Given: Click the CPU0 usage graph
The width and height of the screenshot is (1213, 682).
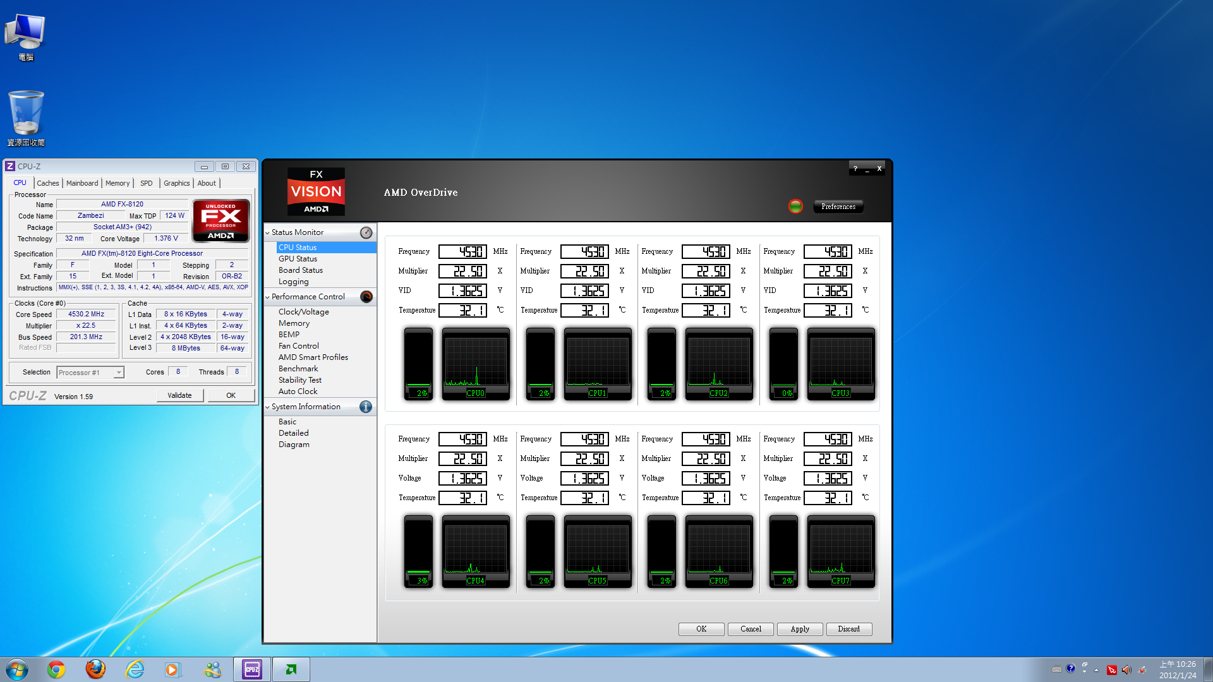Looking at the screenshot, I should 476,364.
